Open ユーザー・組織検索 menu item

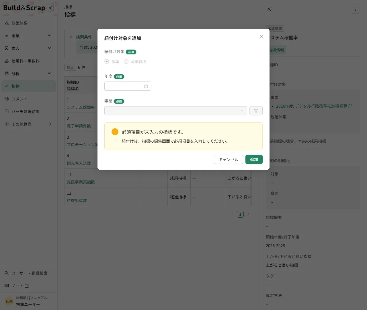28,273
